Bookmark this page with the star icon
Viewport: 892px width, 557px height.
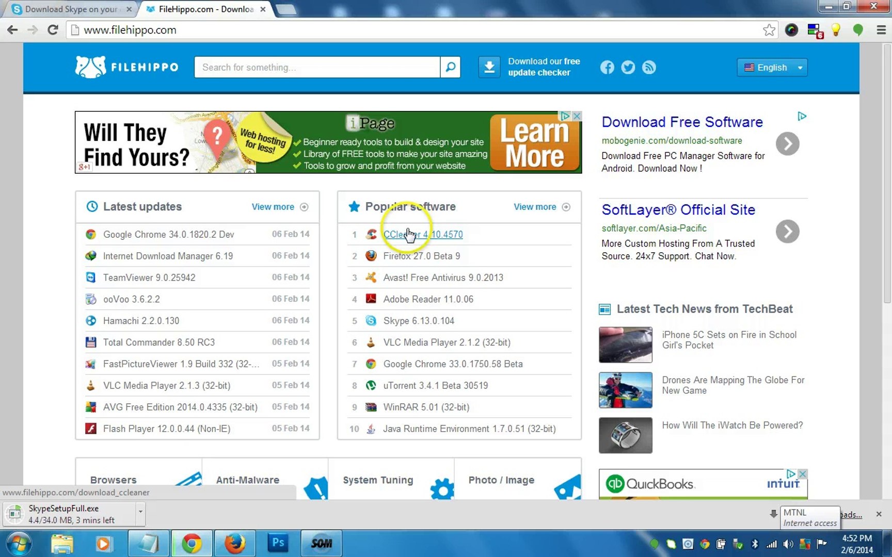(x=769, y=30)
